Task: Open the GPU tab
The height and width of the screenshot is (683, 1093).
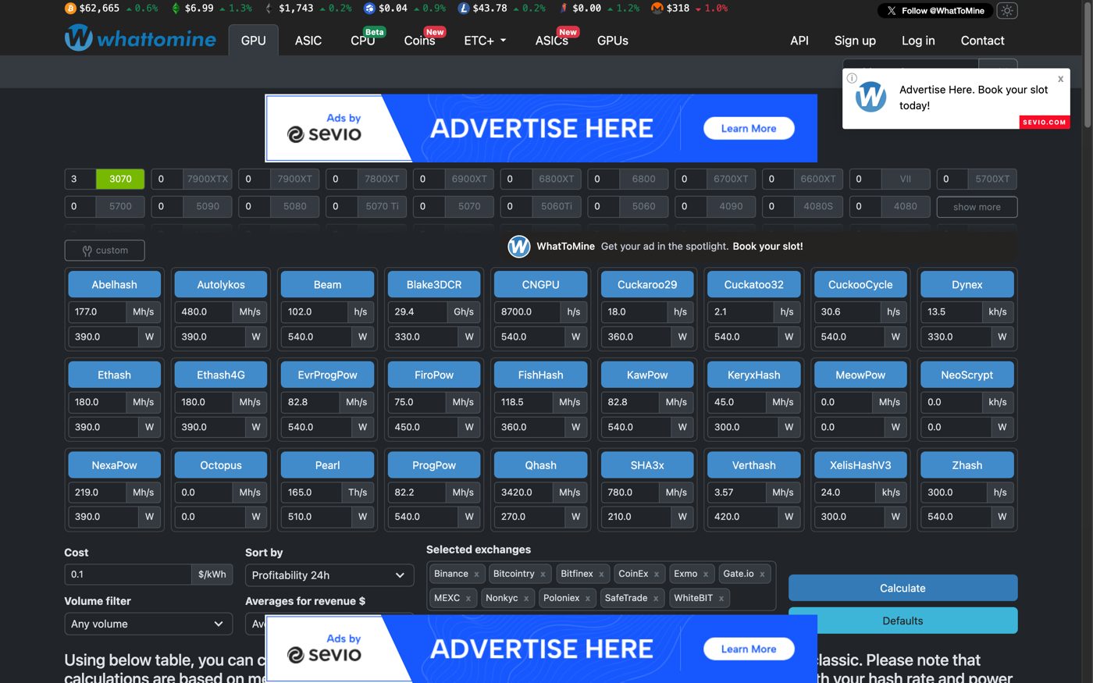Action: (254, 41)
